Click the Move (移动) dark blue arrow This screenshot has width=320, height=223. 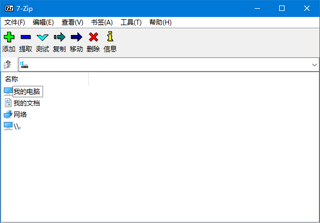(x=76, y=37)
